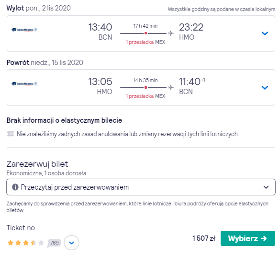Click the 1 przesiadka MEX label on the outbound flight

pos(145,42)
